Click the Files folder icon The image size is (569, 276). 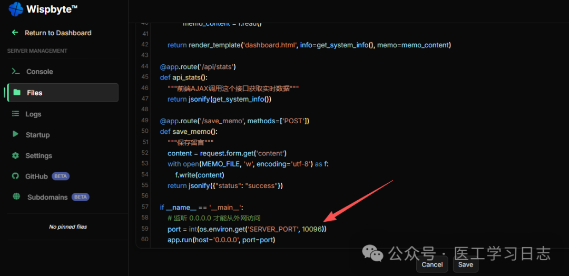(17, 93)
